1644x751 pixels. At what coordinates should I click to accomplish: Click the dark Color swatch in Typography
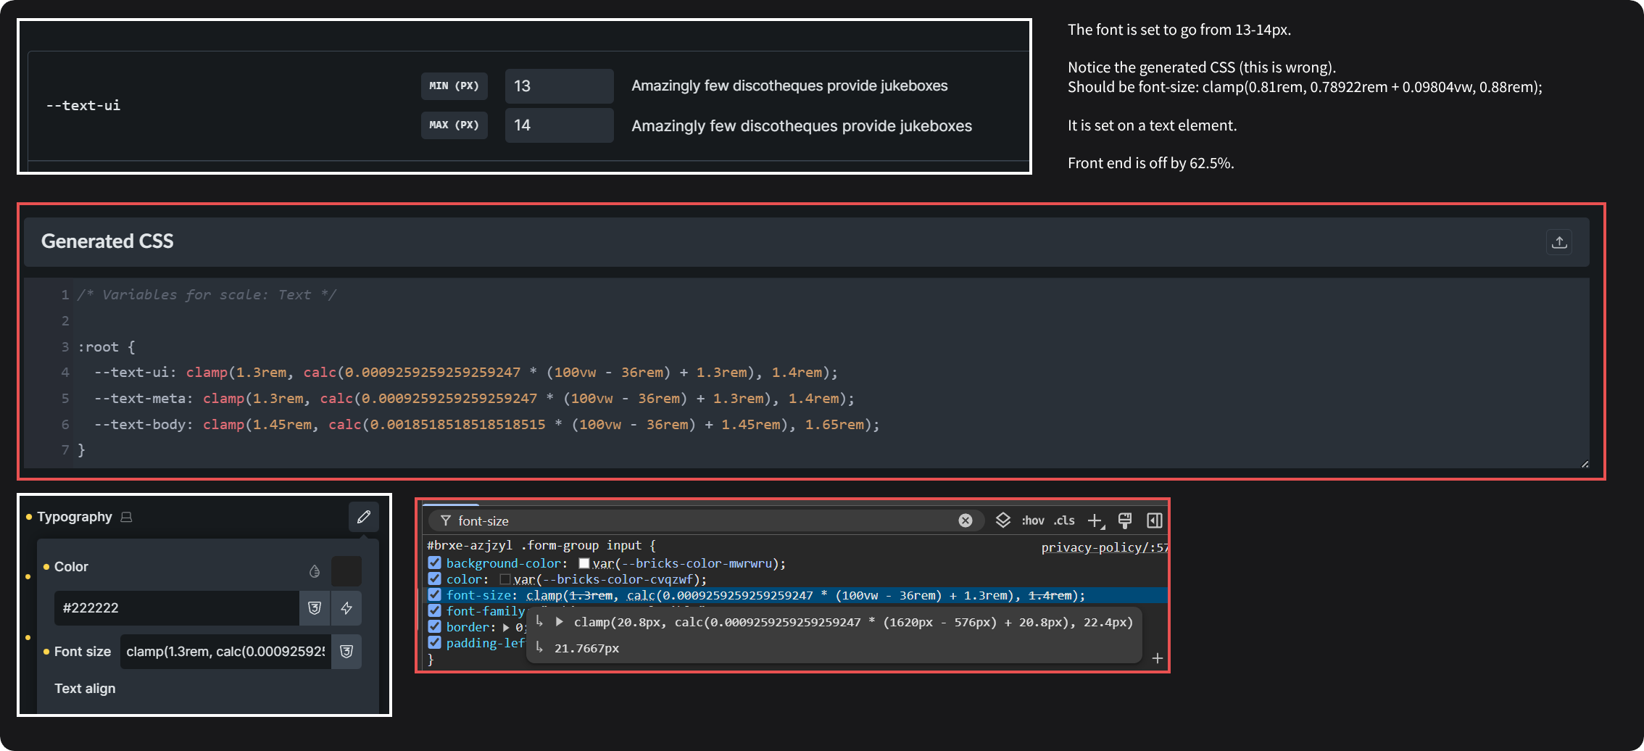346,571
